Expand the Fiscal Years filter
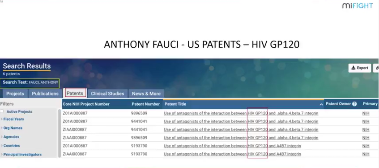The image size is (379, 168). point(13,119)
